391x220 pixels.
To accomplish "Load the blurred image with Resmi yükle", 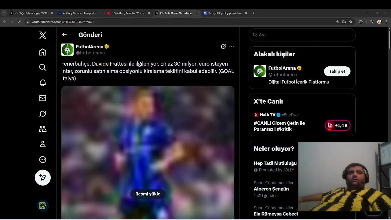I will click(148, 194).
